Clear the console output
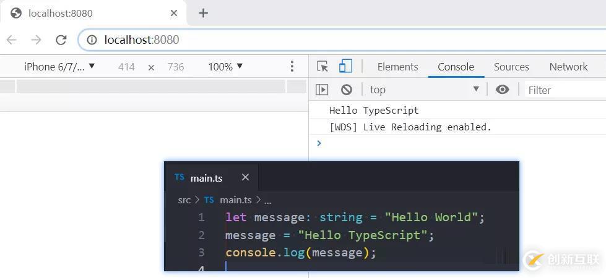 pos(347,90)
